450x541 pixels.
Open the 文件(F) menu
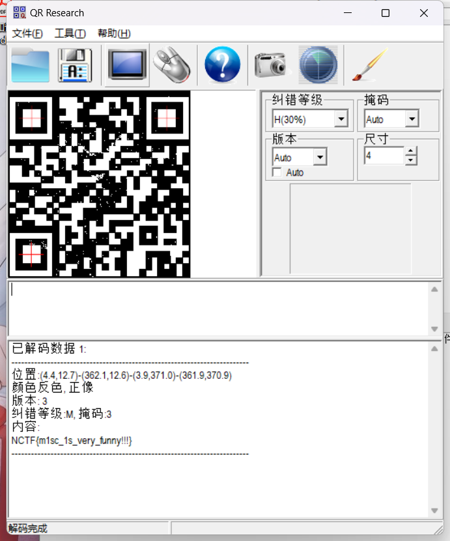27,34
